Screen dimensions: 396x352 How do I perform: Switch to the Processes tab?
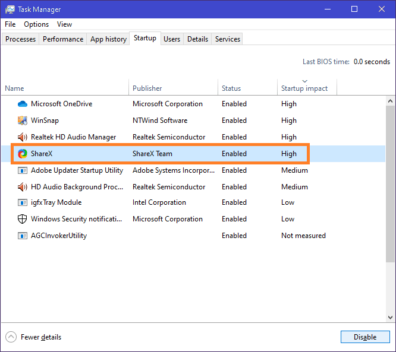(20, 39)
